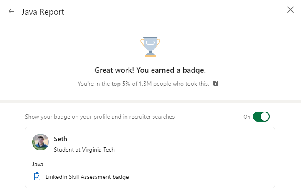Click the Java skill label on the card

[x=38, y=164]
